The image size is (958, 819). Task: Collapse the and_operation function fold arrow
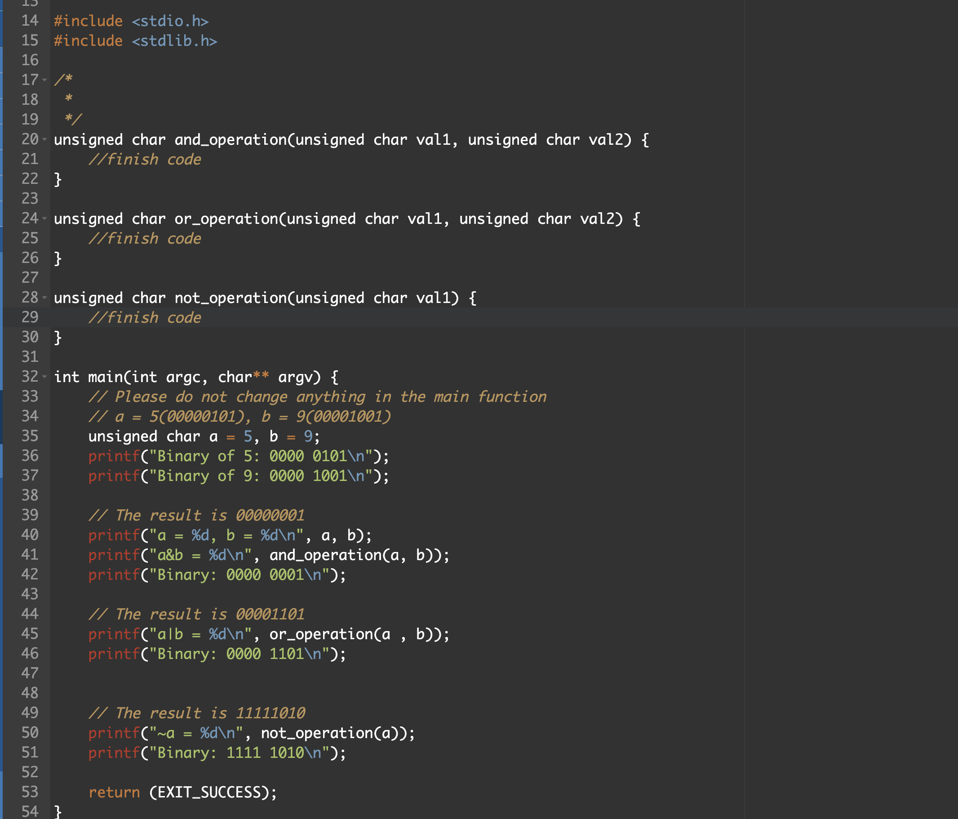[x=44, y=140]
